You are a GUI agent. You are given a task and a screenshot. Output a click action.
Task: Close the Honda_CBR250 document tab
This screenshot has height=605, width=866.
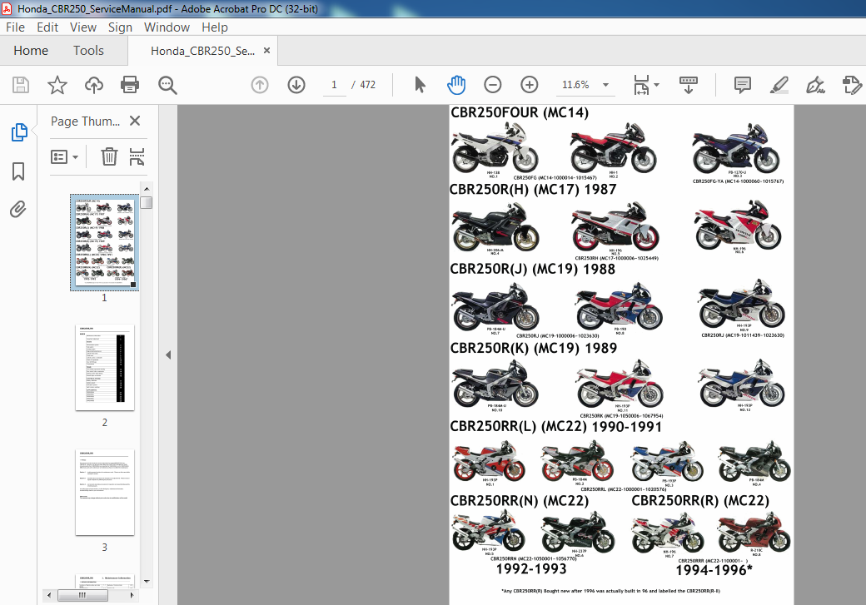click(266, 51)
